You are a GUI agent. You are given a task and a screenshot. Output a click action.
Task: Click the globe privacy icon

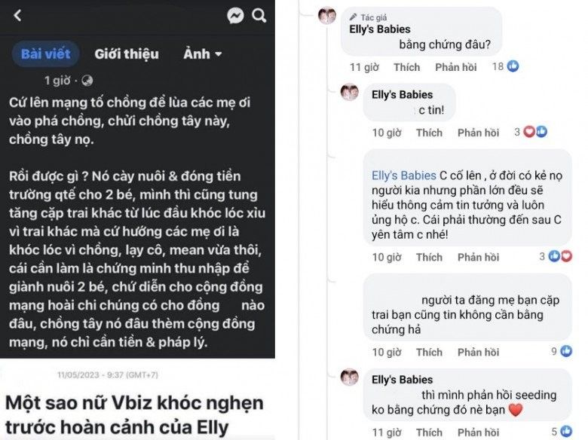(87, 80)
